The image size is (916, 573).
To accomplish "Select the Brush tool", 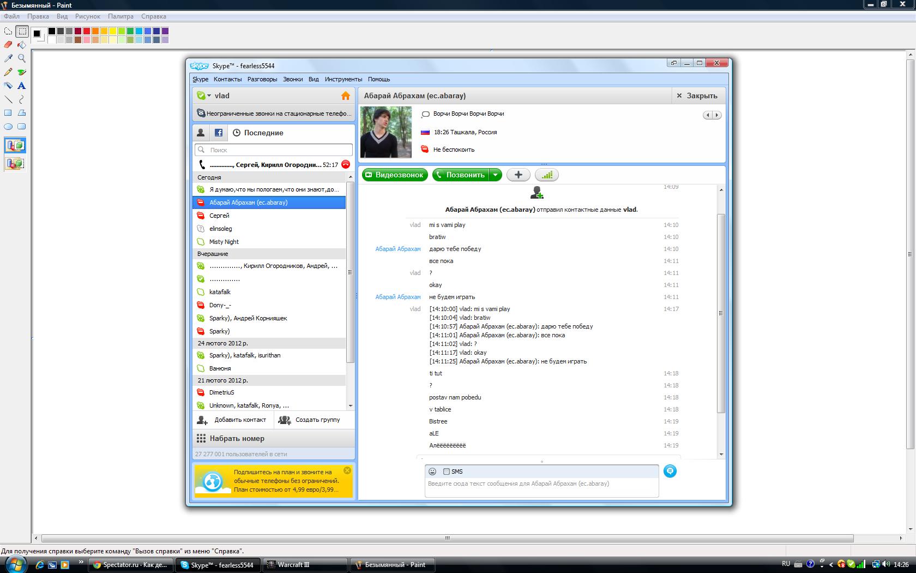I will click(x=22, y=72).
